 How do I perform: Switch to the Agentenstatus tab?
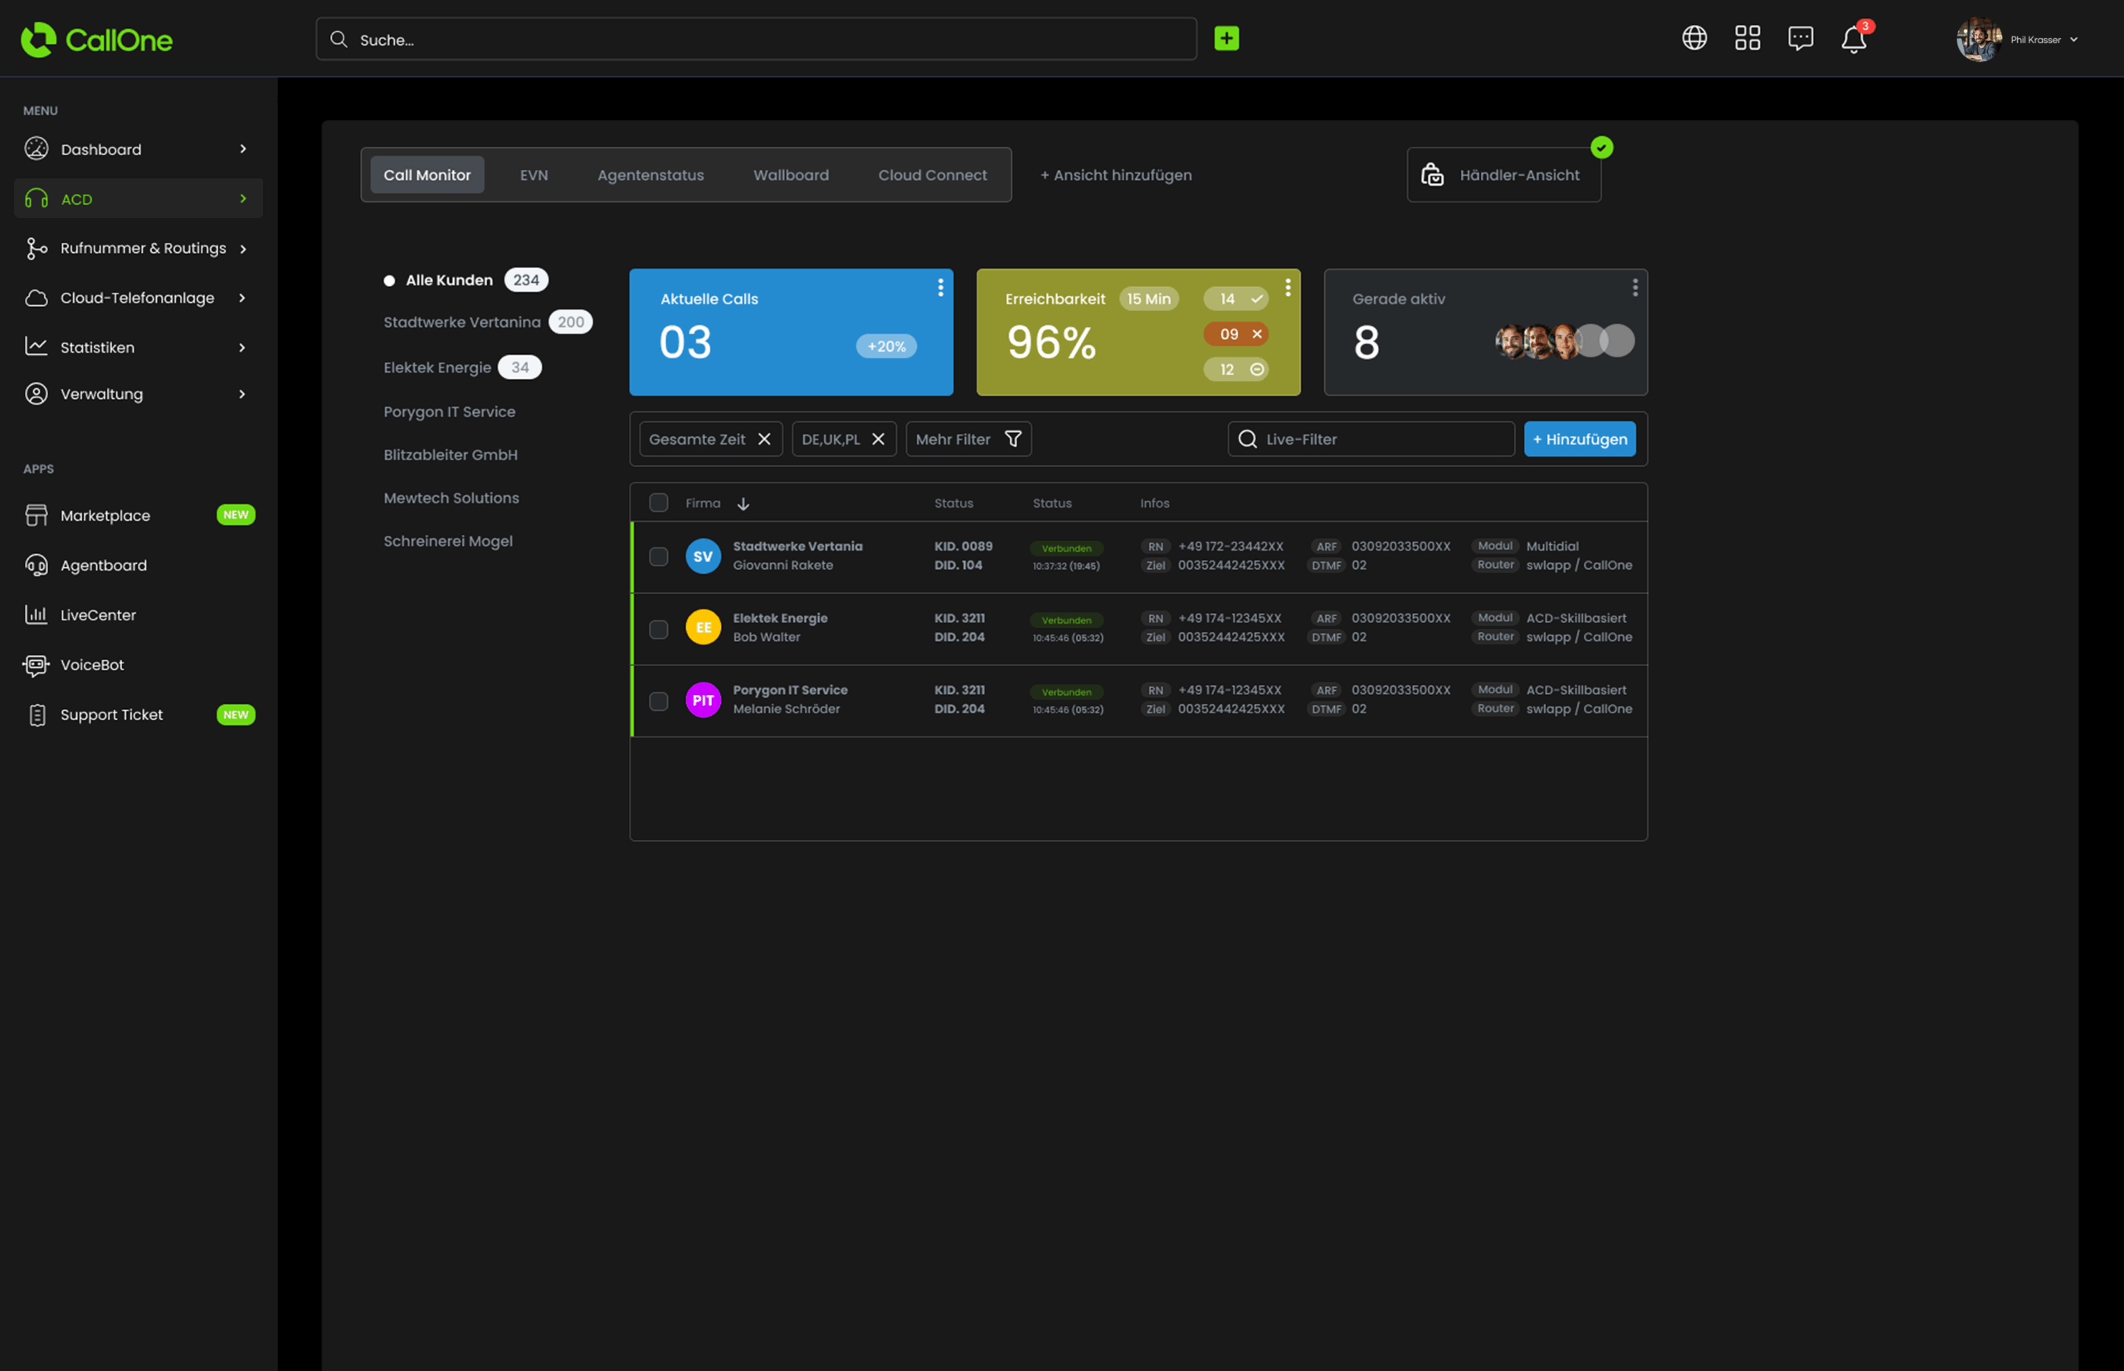point(651,175)
